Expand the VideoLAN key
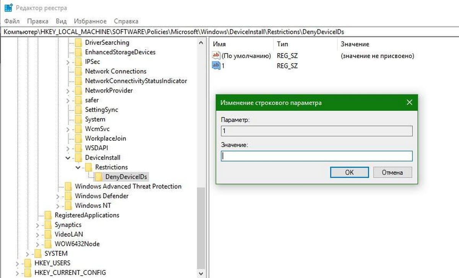This screenshot has width=459, height=278. [37, 234]
